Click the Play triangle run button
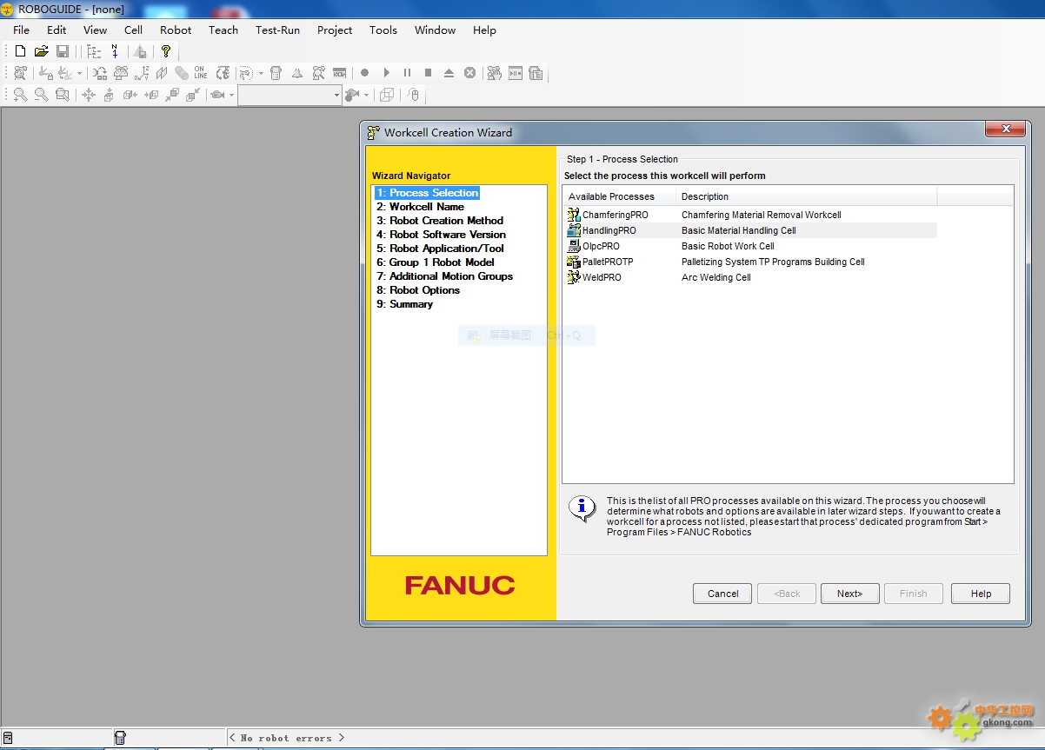Screen dimensions: 1045x750 [x=387, y=73]
